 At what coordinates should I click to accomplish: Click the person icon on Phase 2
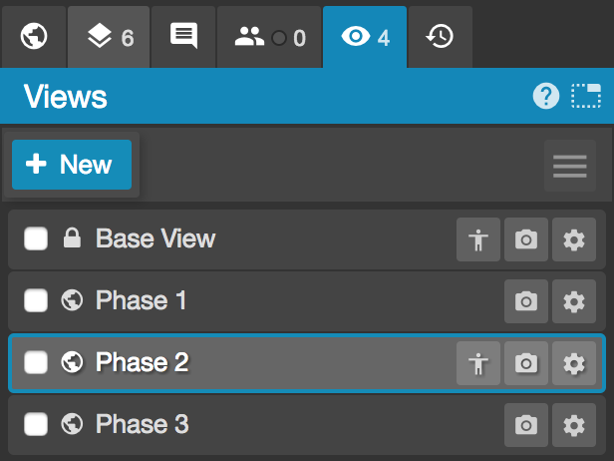coord(479,363)
